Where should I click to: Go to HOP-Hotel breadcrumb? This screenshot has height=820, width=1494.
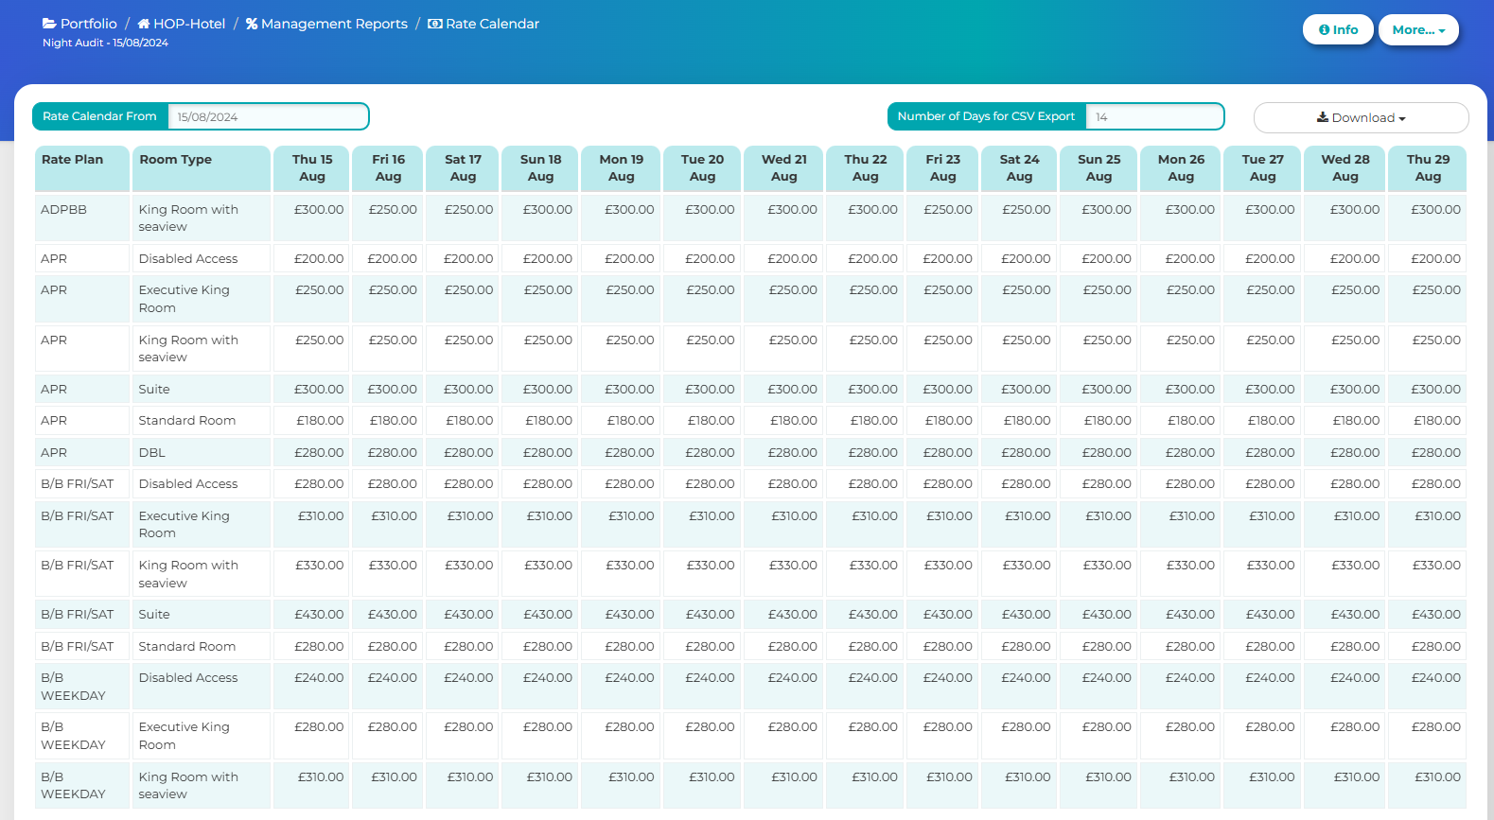pos(182,24)
